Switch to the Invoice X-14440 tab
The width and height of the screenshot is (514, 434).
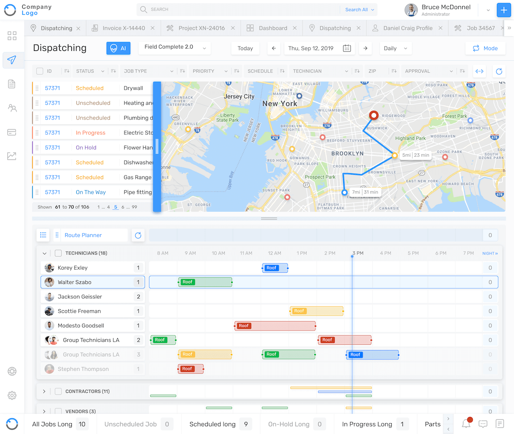(123, 28)
